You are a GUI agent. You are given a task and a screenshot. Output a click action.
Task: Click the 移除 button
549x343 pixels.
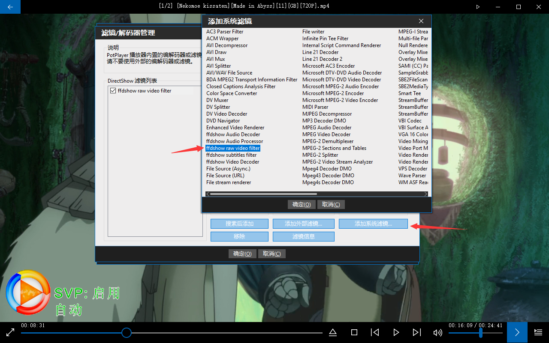tap(239, 236)
